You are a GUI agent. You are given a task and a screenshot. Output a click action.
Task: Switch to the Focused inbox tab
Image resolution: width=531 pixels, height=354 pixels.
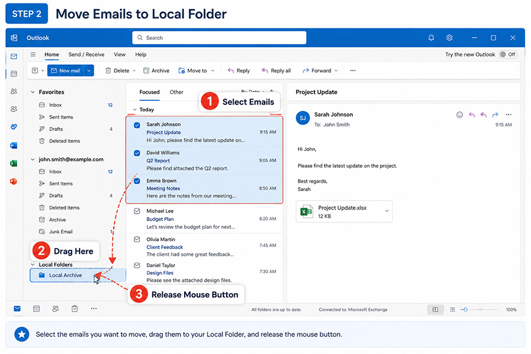(149, 92)
